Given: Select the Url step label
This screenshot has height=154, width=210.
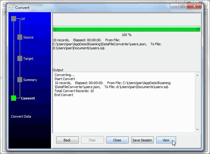Looking at the screenshot, I should 23,19.
